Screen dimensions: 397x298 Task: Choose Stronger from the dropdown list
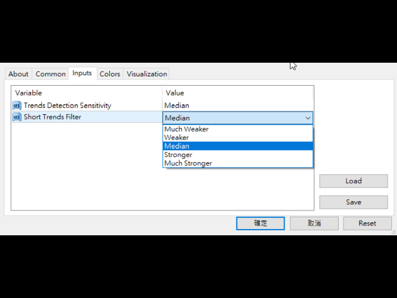click(x=238, y=155)
